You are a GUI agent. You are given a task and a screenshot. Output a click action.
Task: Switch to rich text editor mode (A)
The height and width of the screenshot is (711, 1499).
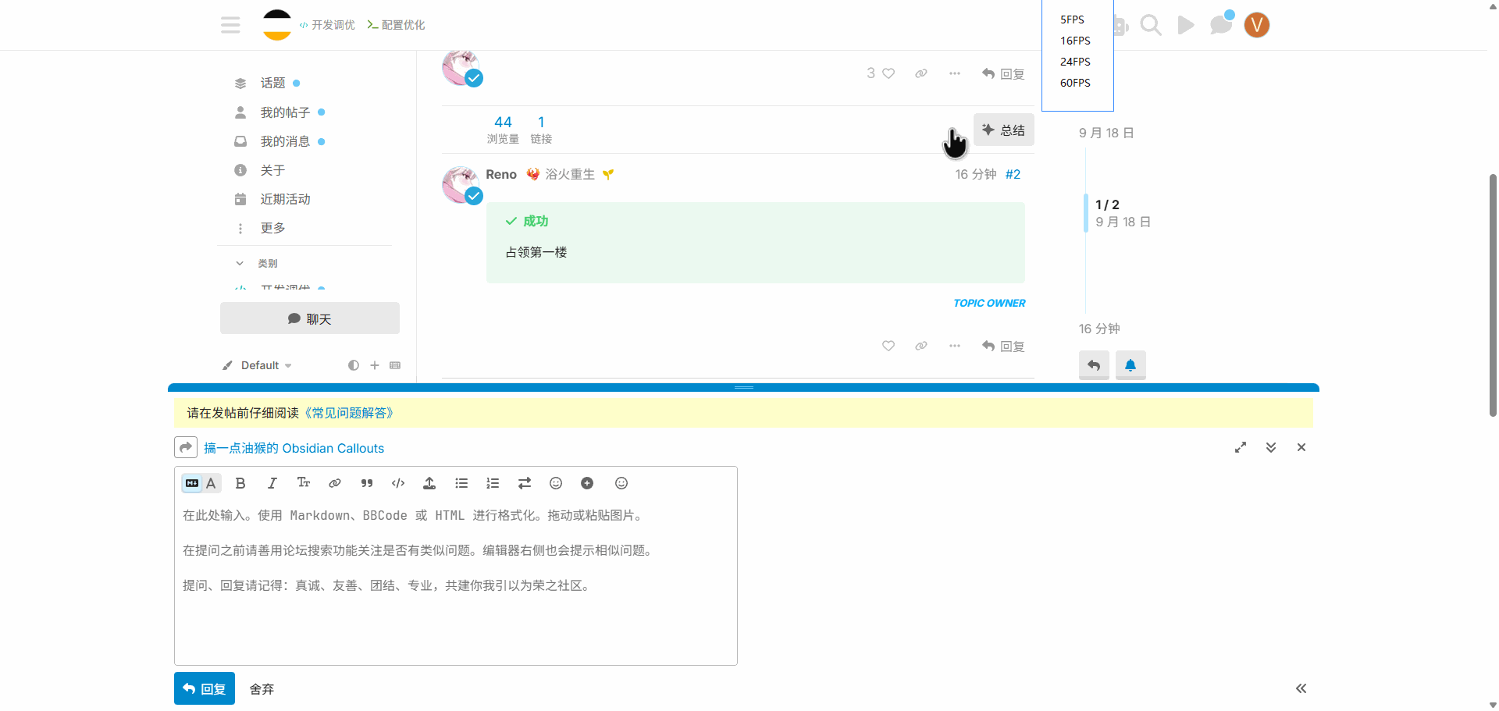pos(211,483)
